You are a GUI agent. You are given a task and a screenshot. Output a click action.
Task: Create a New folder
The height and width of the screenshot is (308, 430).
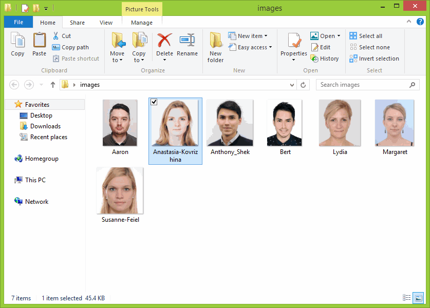tap(216, 47)
